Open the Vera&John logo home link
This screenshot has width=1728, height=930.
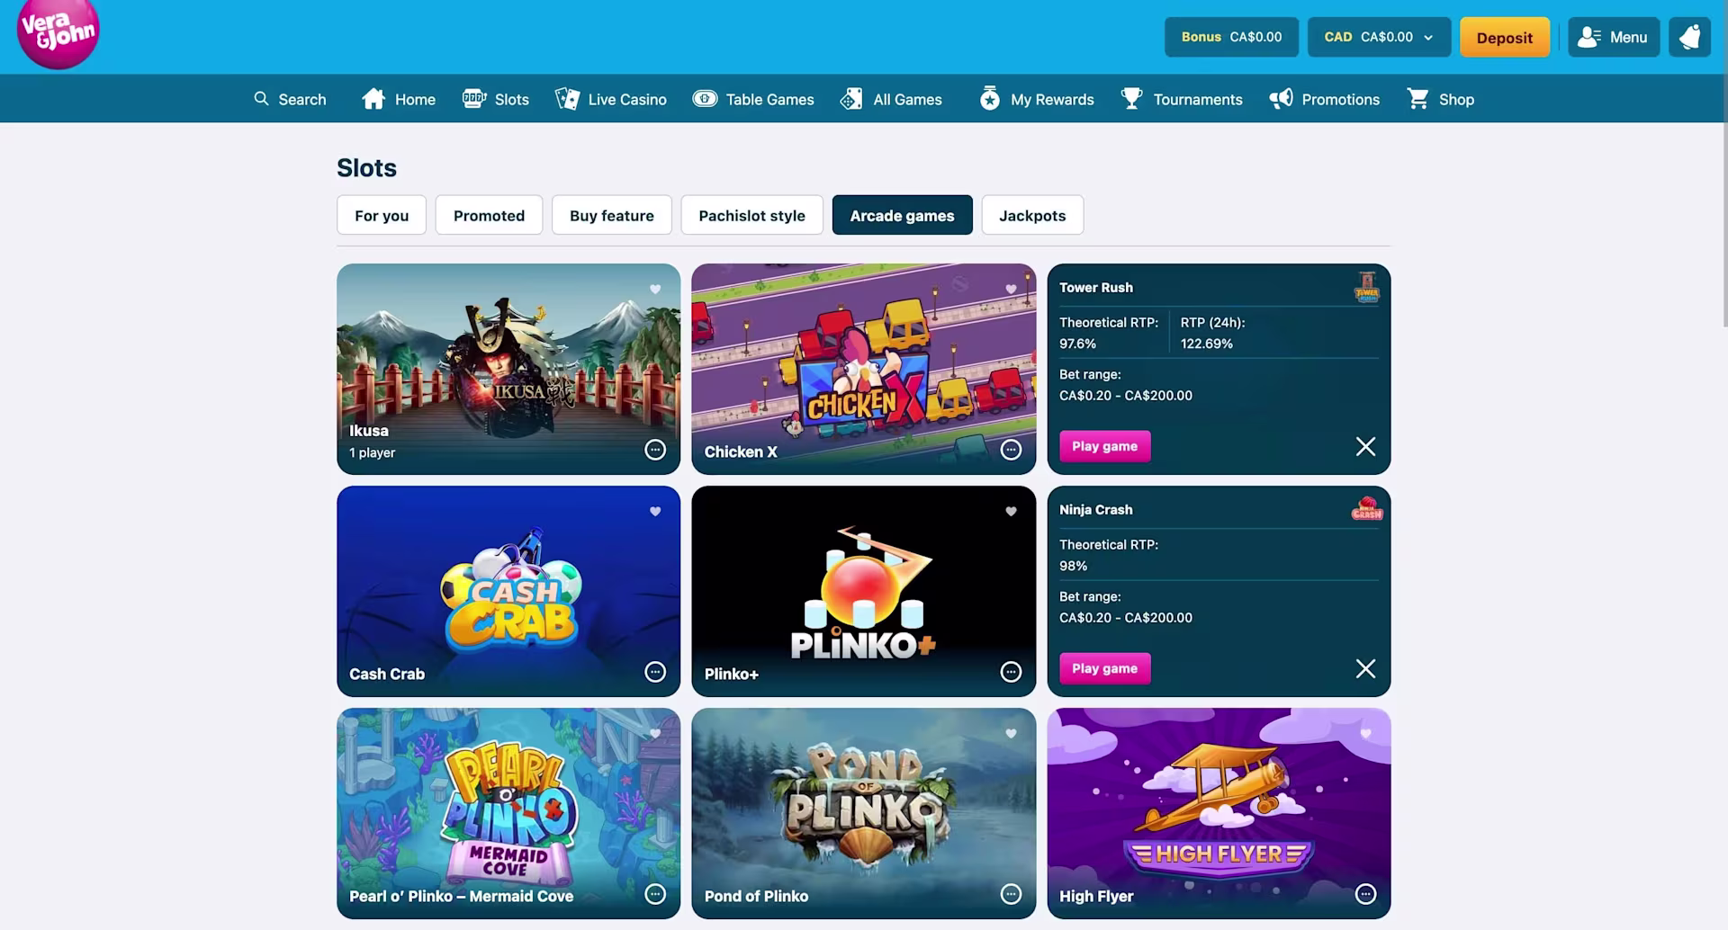point(58,33)
